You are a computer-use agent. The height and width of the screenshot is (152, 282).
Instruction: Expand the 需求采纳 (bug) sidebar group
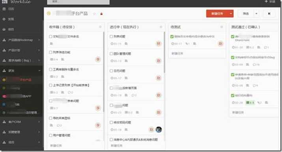39,61
